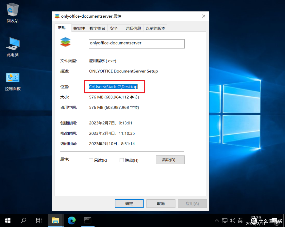Open taskbar search magnifier
Viewport: 285px width, 227px height.
(x=23, y=220)
